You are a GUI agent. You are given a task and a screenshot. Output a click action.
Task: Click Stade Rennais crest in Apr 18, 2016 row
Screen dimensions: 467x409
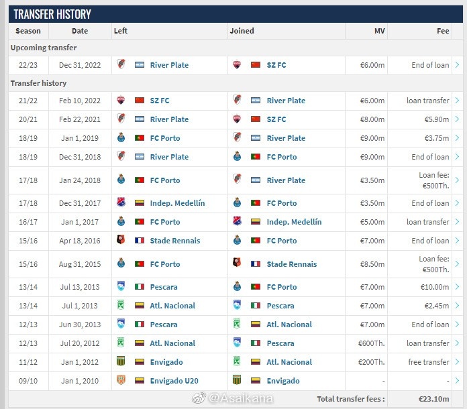click(x=121, y=239)
